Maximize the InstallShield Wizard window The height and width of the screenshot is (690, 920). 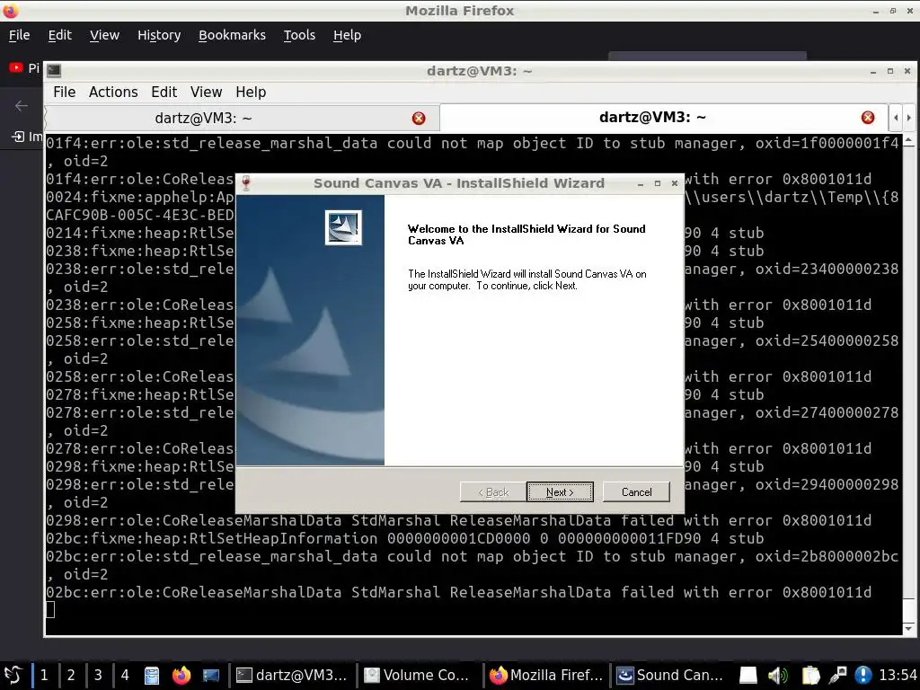(x=658, y=183)
